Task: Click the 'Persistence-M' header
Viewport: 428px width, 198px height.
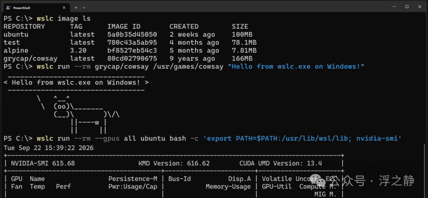Action: (x=132, y=179)
